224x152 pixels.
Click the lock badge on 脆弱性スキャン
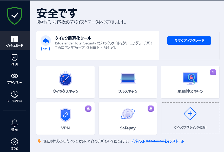pyautogui.click(x=213, y=72)
